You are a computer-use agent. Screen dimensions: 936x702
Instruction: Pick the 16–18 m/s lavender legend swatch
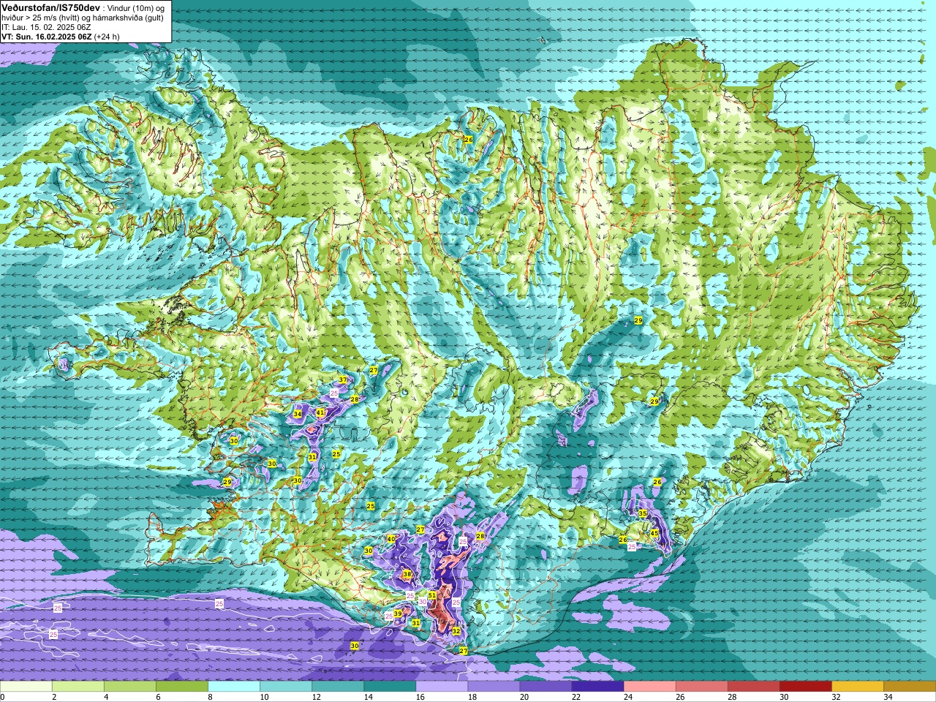pyautogui.click(x=442, y=687)
